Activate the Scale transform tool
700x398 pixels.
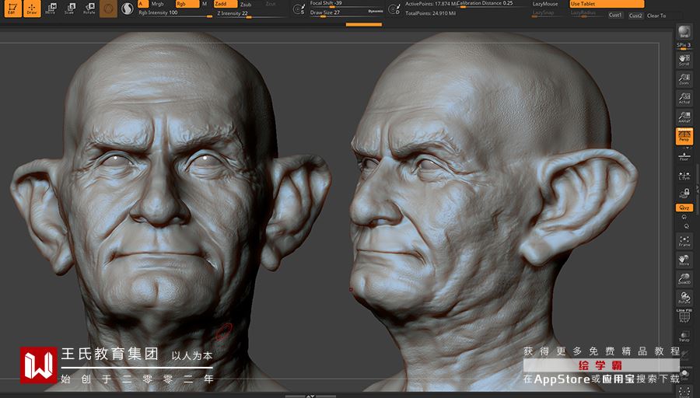coord(70,9)
